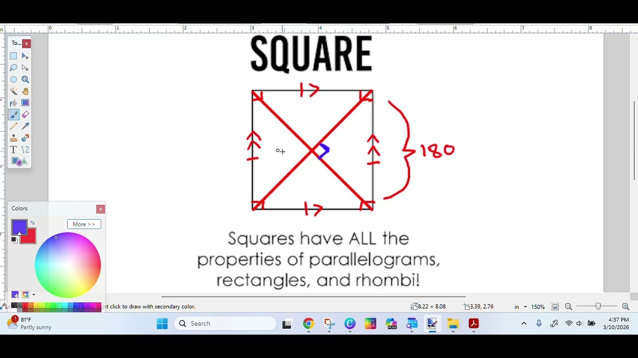
Task: Click the microphone tray icon
Action: pyautogui.click(x=539, y=324)
